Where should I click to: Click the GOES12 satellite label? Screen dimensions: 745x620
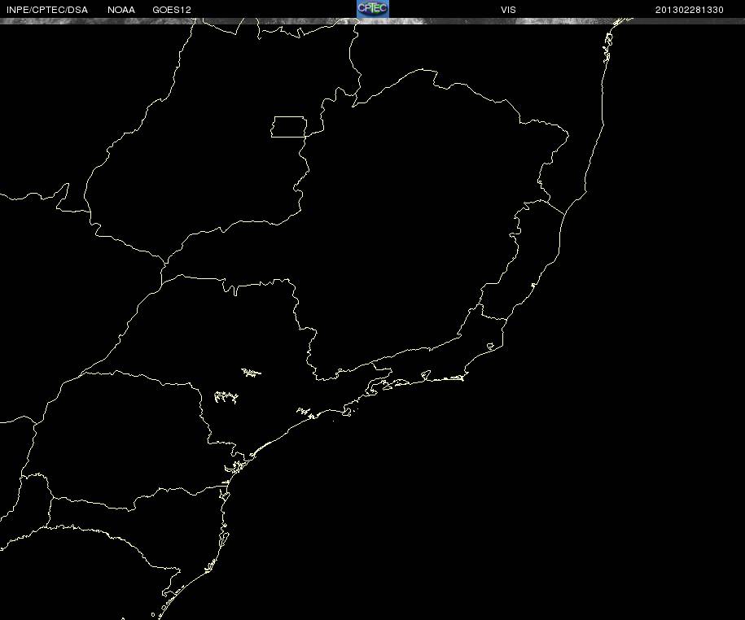tap(172, 10)
